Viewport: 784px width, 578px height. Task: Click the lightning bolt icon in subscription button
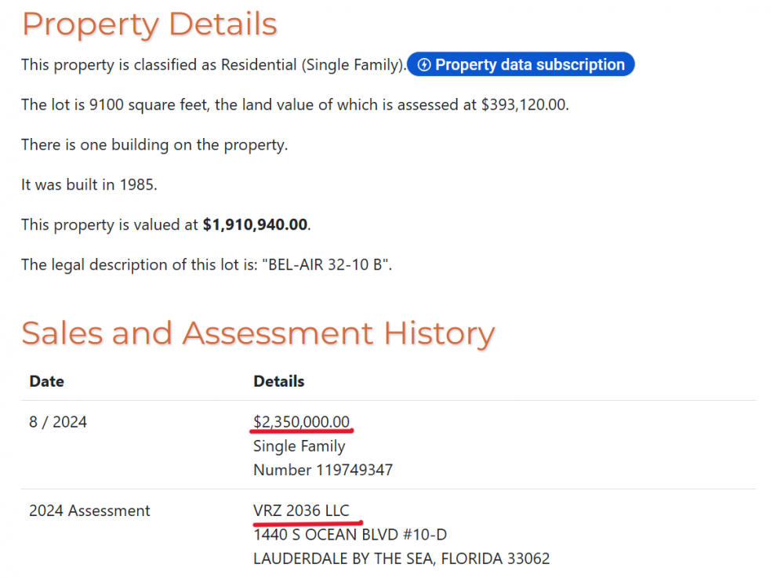pos(424,65)
